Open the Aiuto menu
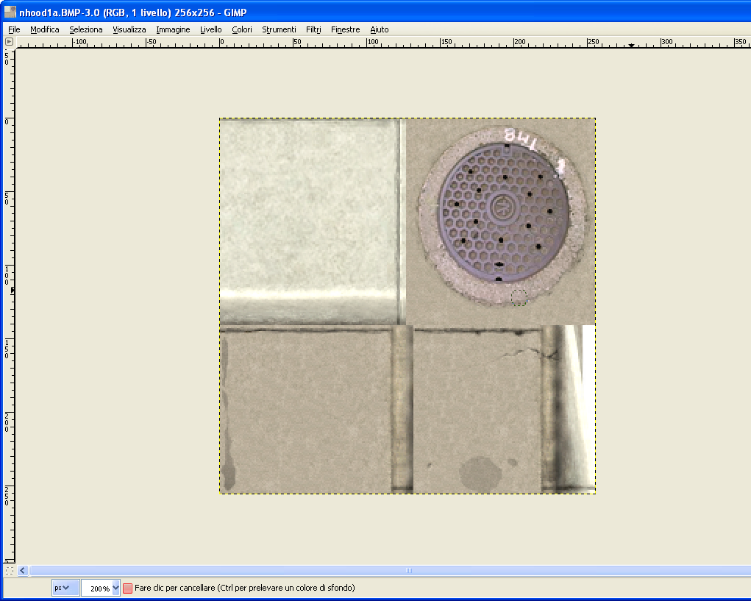Image resolution: width=751 pixels, height=601 pixels. click(x=380, y=29)
